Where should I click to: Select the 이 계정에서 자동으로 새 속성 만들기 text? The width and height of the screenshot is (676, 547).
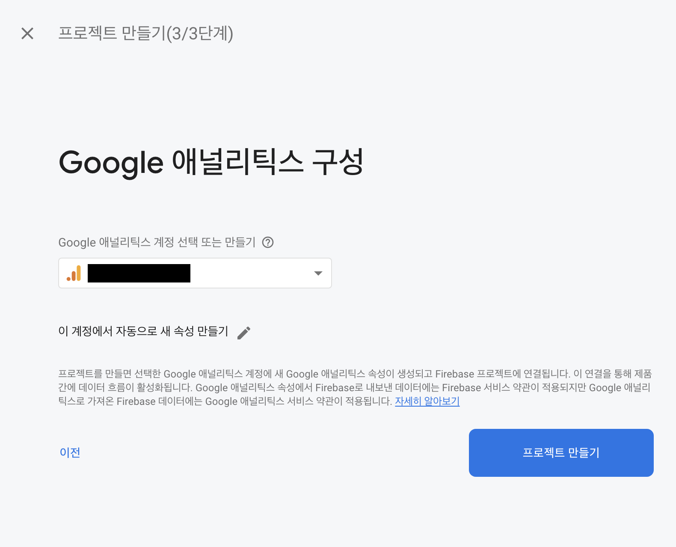coord(143,331)
